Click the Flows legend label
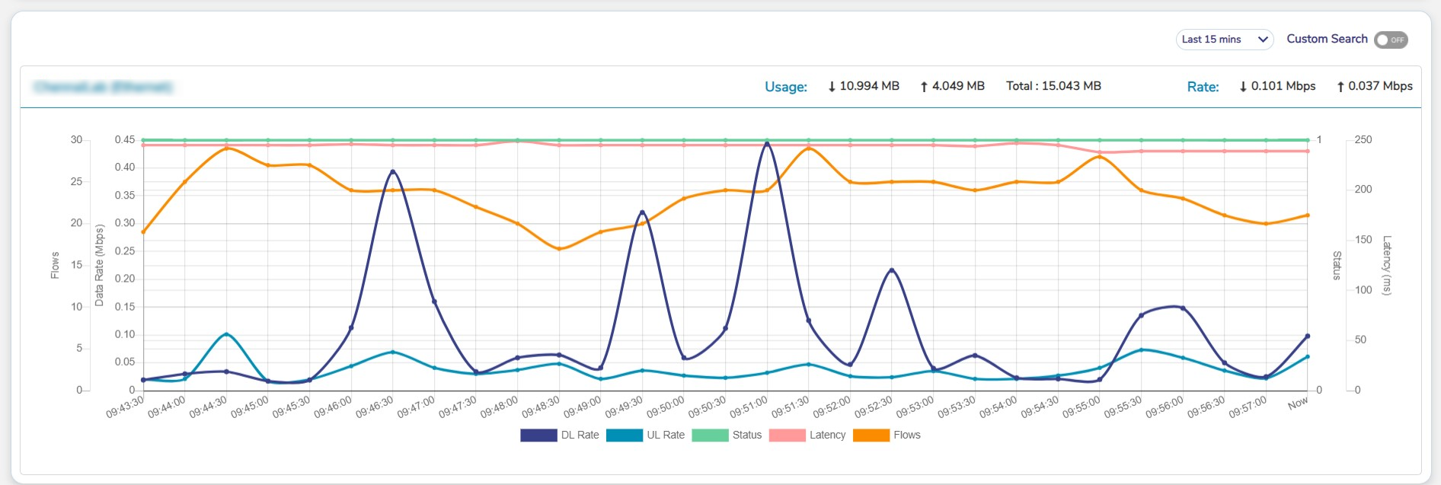1441x485 pixels. point(906,436)
